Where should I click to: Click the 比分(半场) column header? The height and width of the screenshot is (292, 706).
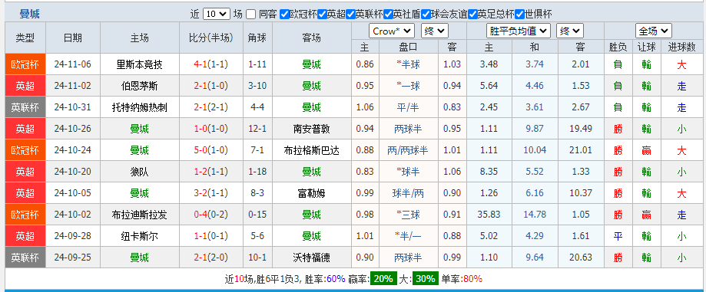pyautogui.click(x=211, y=38)
